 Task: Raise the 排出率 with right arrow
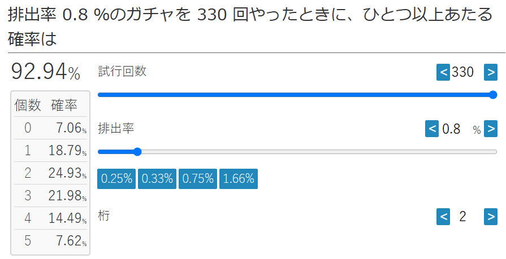(491, 129)
